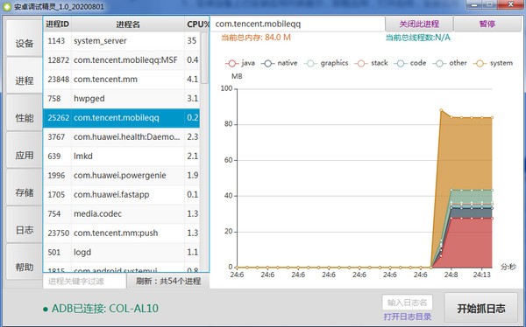
Task: Hide the graphics series in the chart legend
Action: click(326, 63)
